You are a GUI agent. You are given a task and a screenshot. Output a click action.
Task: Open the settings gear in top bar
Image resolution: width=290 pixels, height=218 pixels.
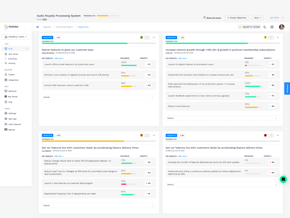coord(272,27)
